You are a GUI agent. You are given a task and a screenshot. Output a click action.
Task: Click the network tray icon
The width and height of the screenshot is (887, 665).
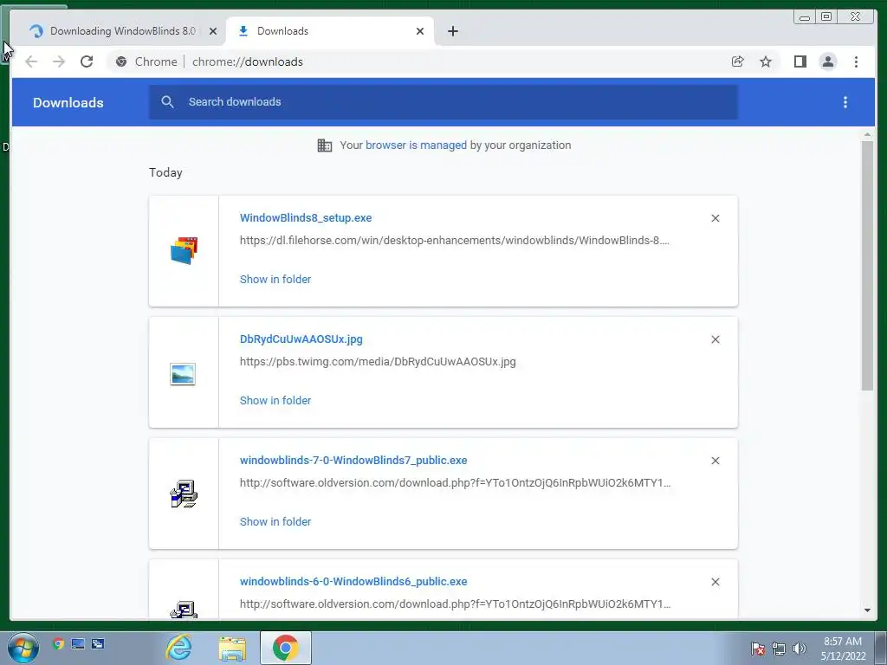(779, 649)
